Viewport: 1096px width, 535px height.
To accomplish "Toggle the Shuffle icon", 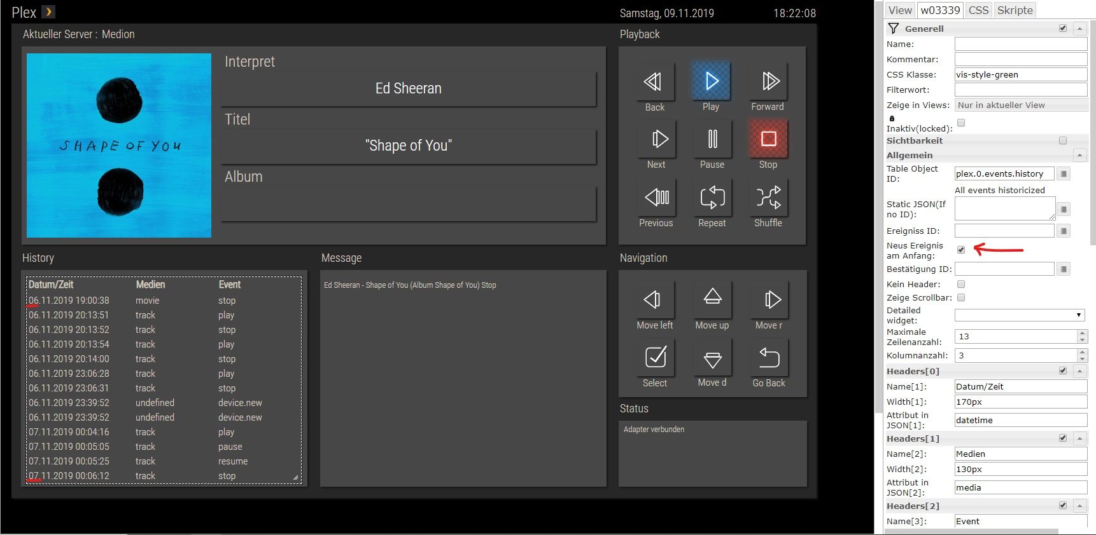I will [768, 197].
